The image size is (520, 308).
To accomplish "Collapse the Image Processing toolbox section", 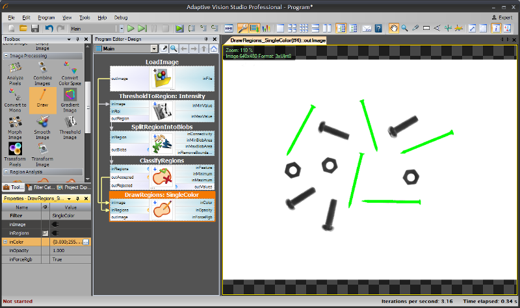I will click(5, 56).
